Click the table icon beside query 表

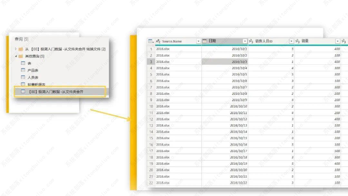(23, 63)
